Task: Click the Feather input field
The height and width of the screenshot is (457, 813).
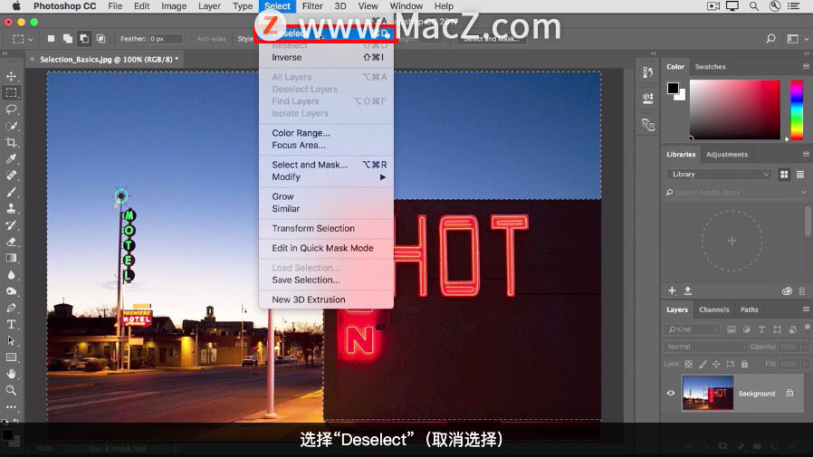Action: pos(165,39)
